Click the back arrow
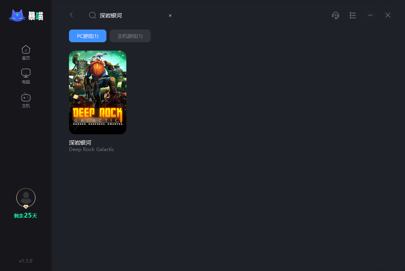 [71, 15]
